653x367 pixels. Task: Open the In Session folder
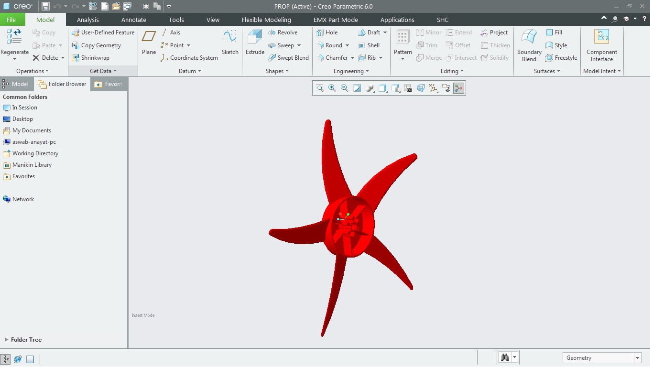click(20, 108)
